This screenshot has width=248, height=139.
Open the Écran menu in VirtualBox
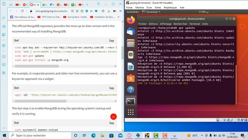click(149, 7)
